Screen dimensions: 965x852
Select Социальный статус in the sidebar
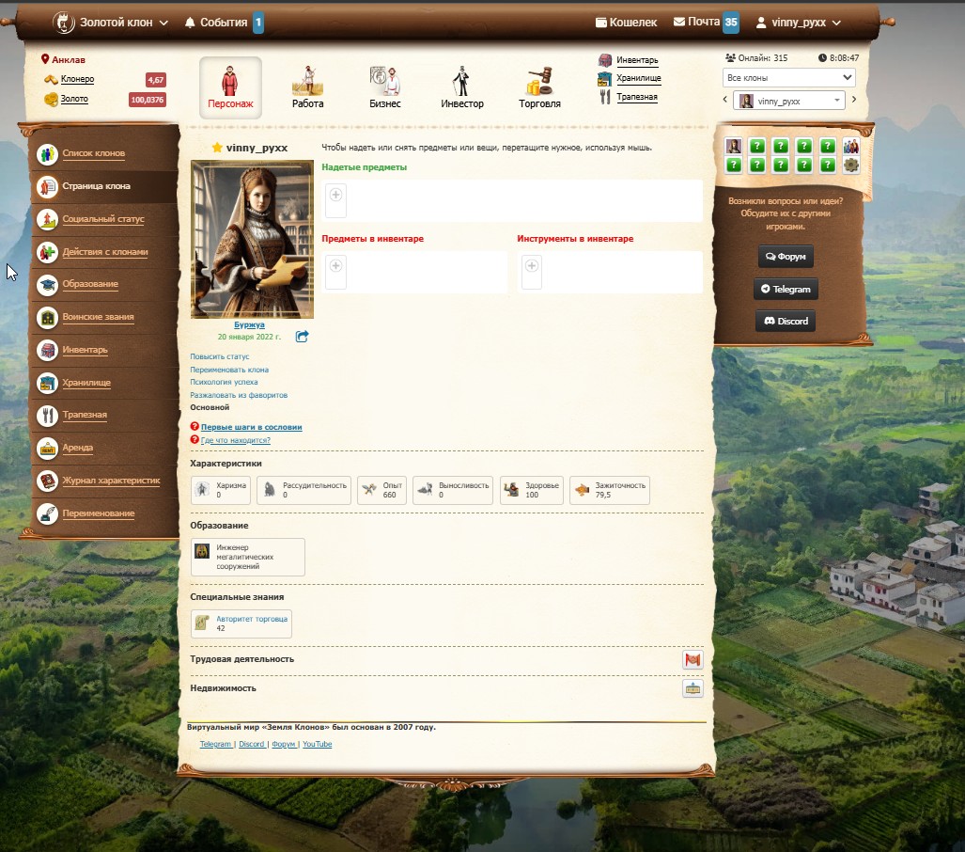tap(103, 219)
